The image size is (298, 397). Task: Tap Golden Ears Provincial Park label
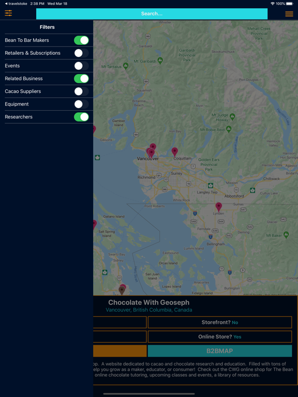pyautogui.click(x=209, y=164)
